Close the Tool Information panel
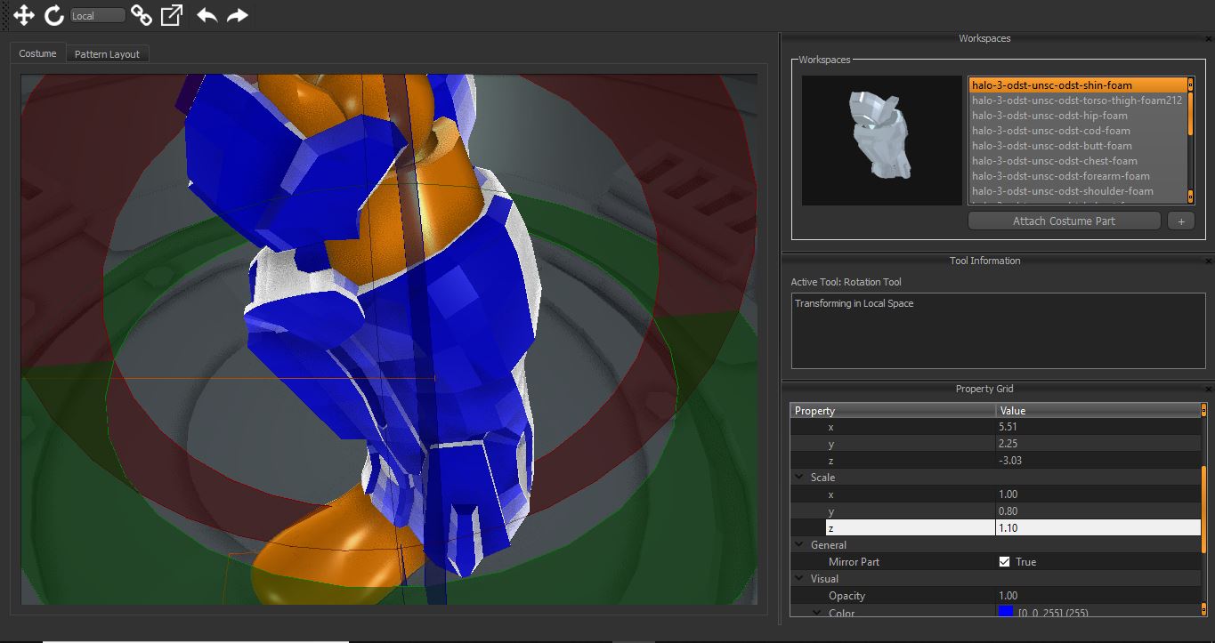1215x643 pixels. click(1209, 261)
